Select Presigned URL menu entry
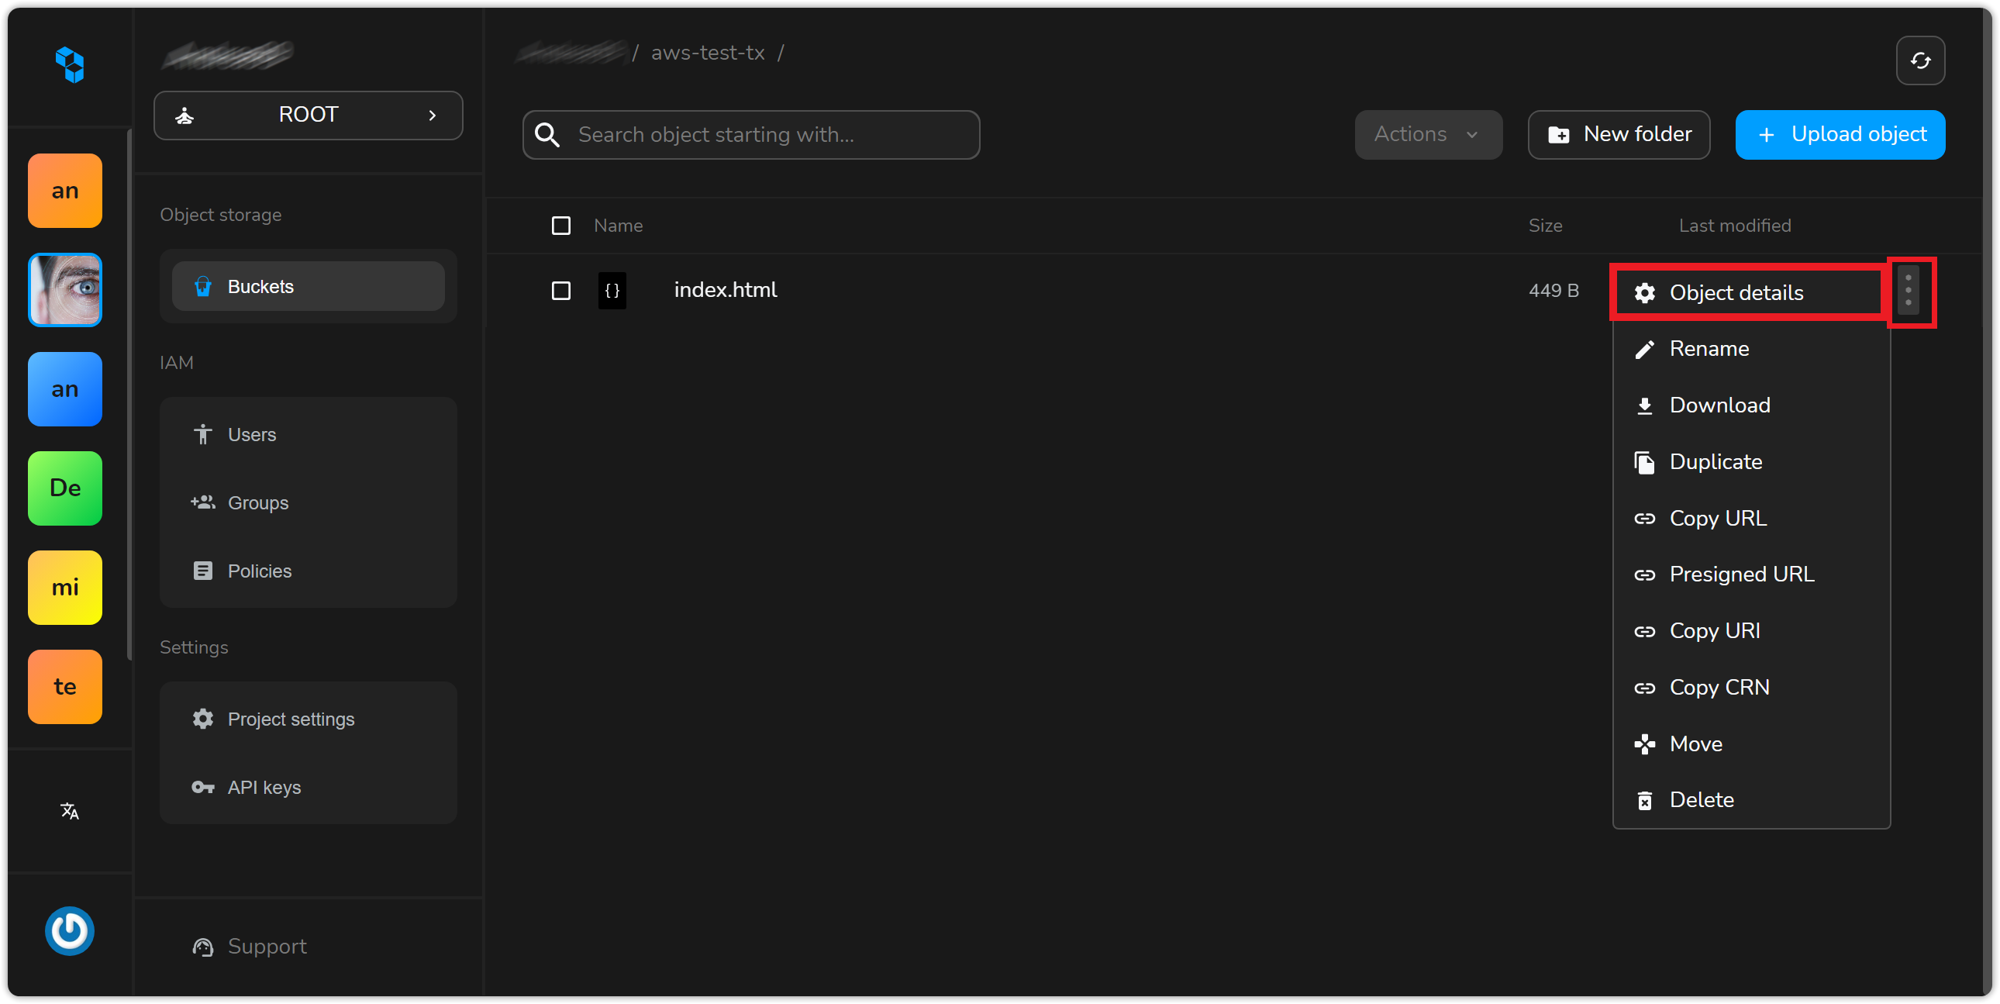Viewport: 2000px width, 1004px height. click(x=1750, y=574)
